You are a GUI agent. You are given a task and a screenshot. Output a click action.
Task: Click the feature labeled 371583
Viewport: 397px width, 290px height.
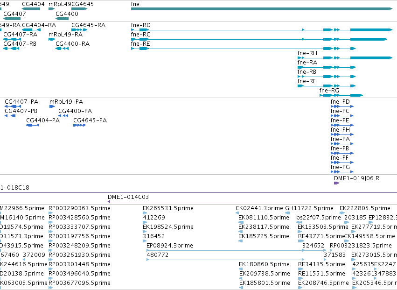click(x=334, y=255)
